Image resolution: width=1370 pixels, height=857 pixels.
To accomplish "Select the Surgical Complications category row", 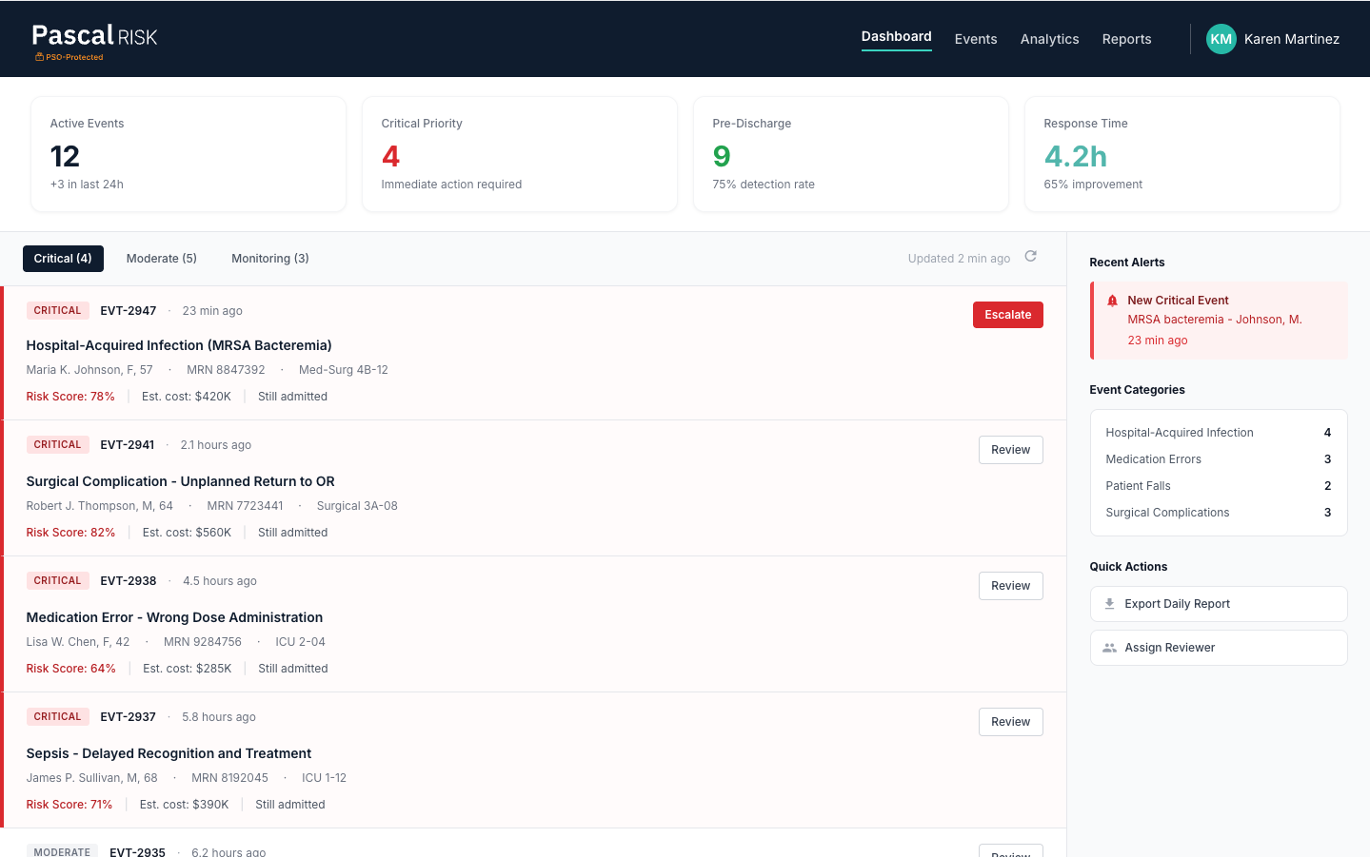I will pos(1219,513).
